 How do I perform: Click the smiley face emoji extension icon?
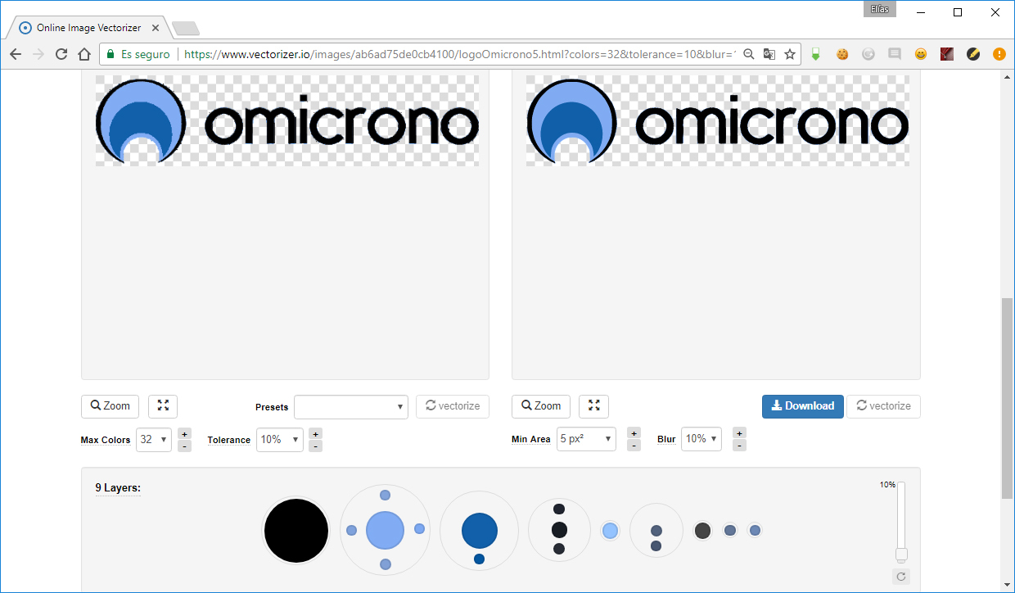click(921, 54)
